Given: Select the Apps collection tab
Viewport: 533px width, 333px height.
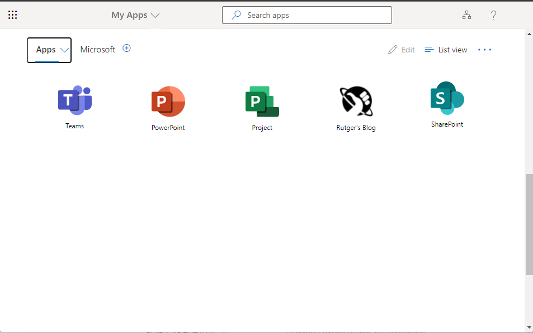Looking at the screenshot, I should tap(49, 50).
